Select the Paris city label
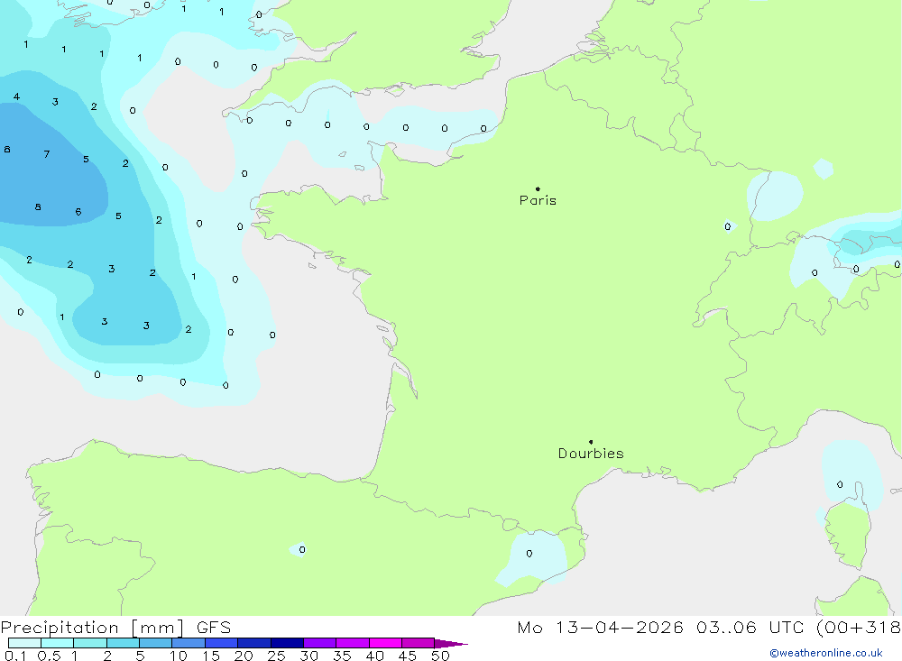 [538, 200]
